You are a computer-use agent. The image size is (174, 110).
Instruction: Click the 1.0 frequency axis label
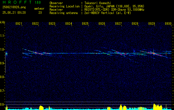click(2, 50)
